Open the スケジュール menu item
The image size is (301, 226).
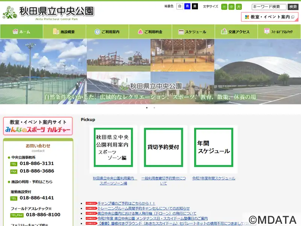(x=193, y=32)
